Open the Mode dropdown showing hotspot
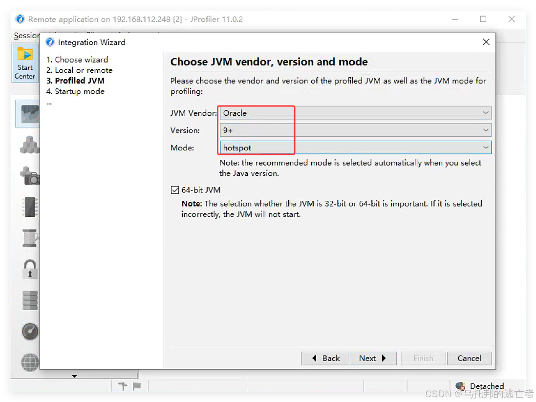 point(356,148)
